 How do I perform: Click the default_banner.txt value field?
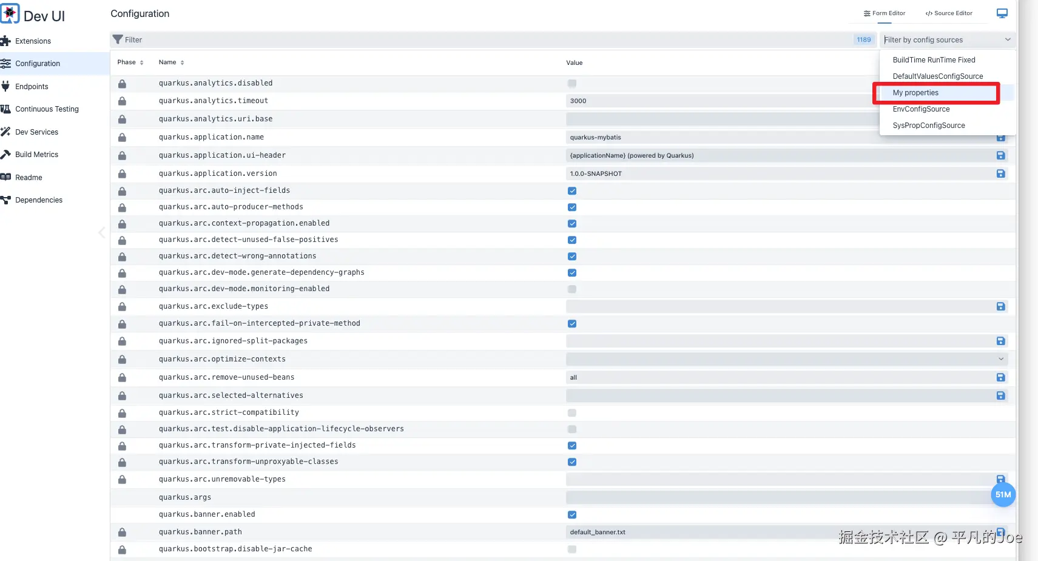[x=786, y=532]
